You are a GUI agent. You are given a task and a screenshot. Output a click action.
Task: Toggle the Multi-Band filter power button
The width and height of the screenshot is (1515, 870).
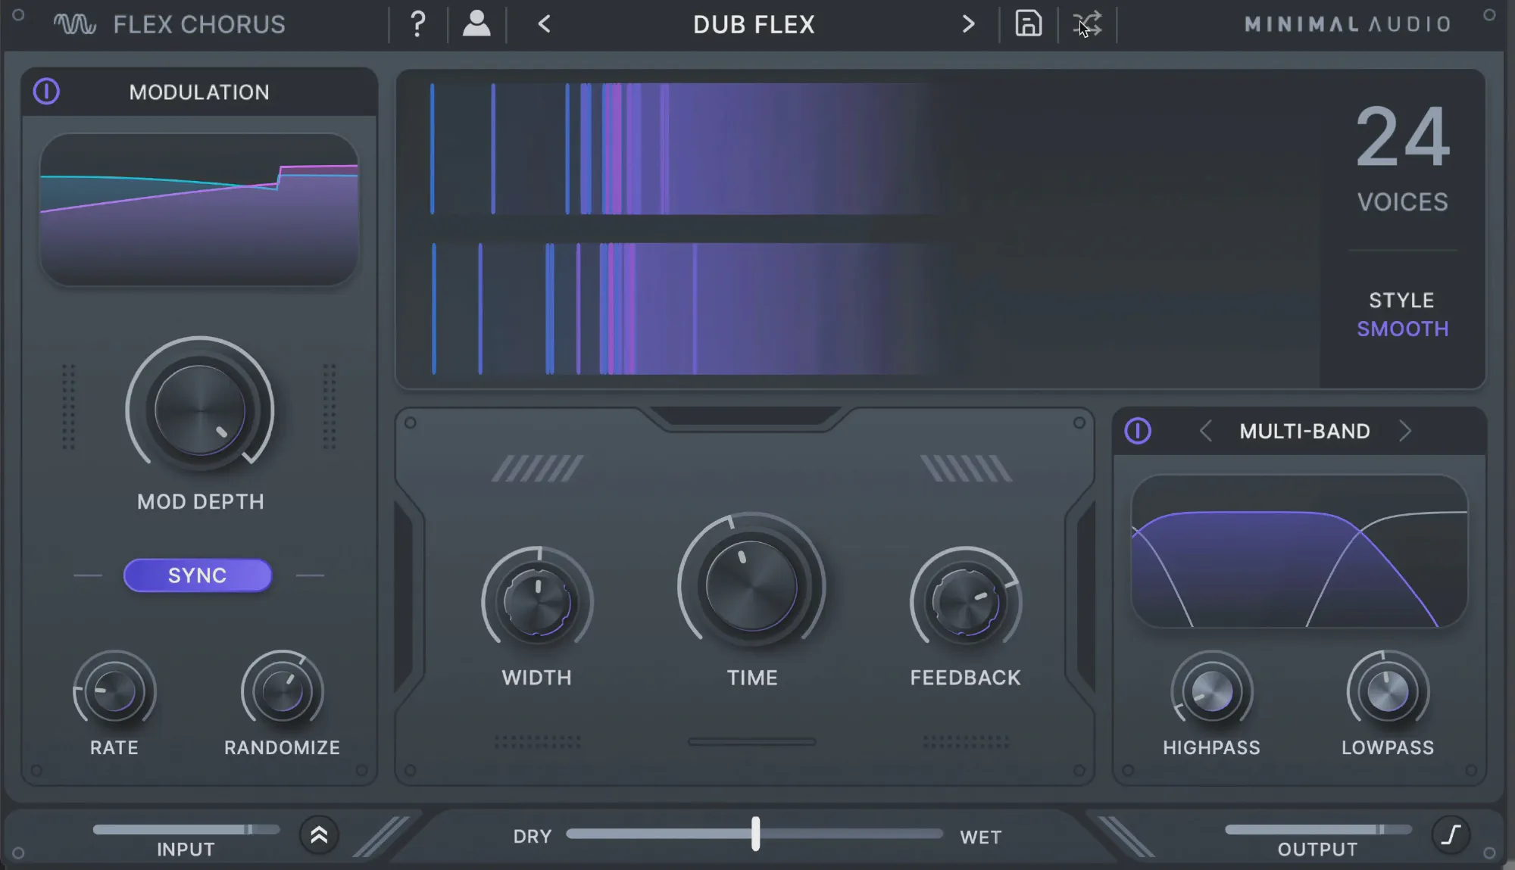point(1137,431)
